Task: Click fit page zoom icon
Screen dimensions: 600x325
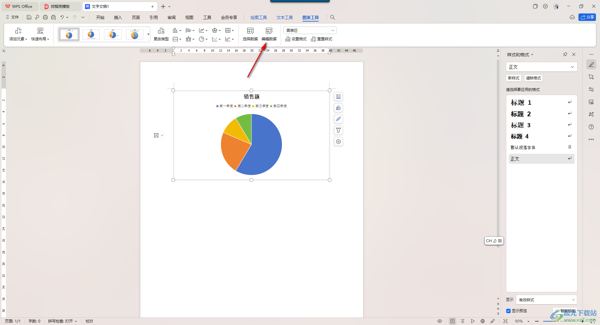Action: pos(505,321)
